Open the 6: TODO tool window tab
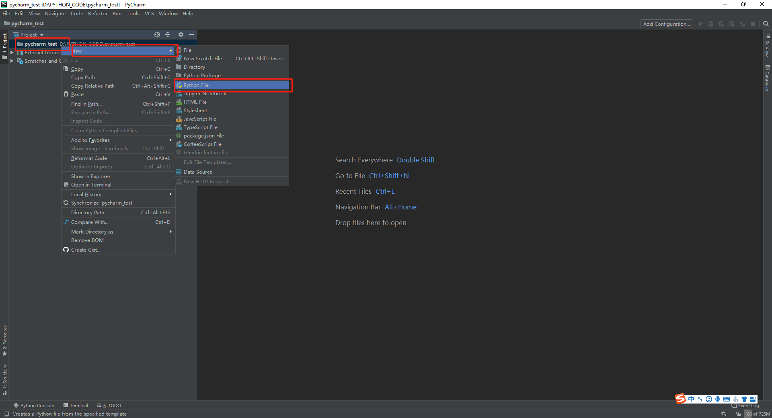Screen dimensions: 772x418 tap(109, 406)
